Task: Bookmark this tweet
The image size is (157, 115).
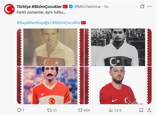Action: click(141, 110)
